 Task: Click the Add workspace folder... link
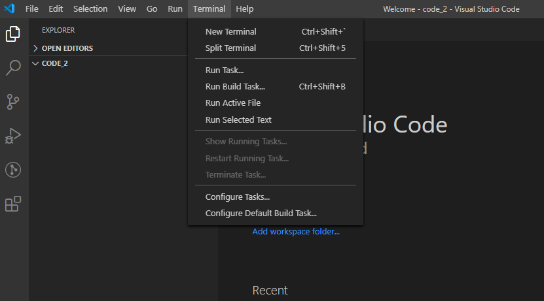[x=296, y=231]
